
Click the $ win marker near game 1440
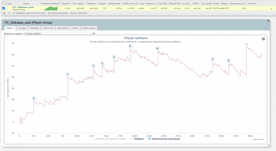click(103, 64)
